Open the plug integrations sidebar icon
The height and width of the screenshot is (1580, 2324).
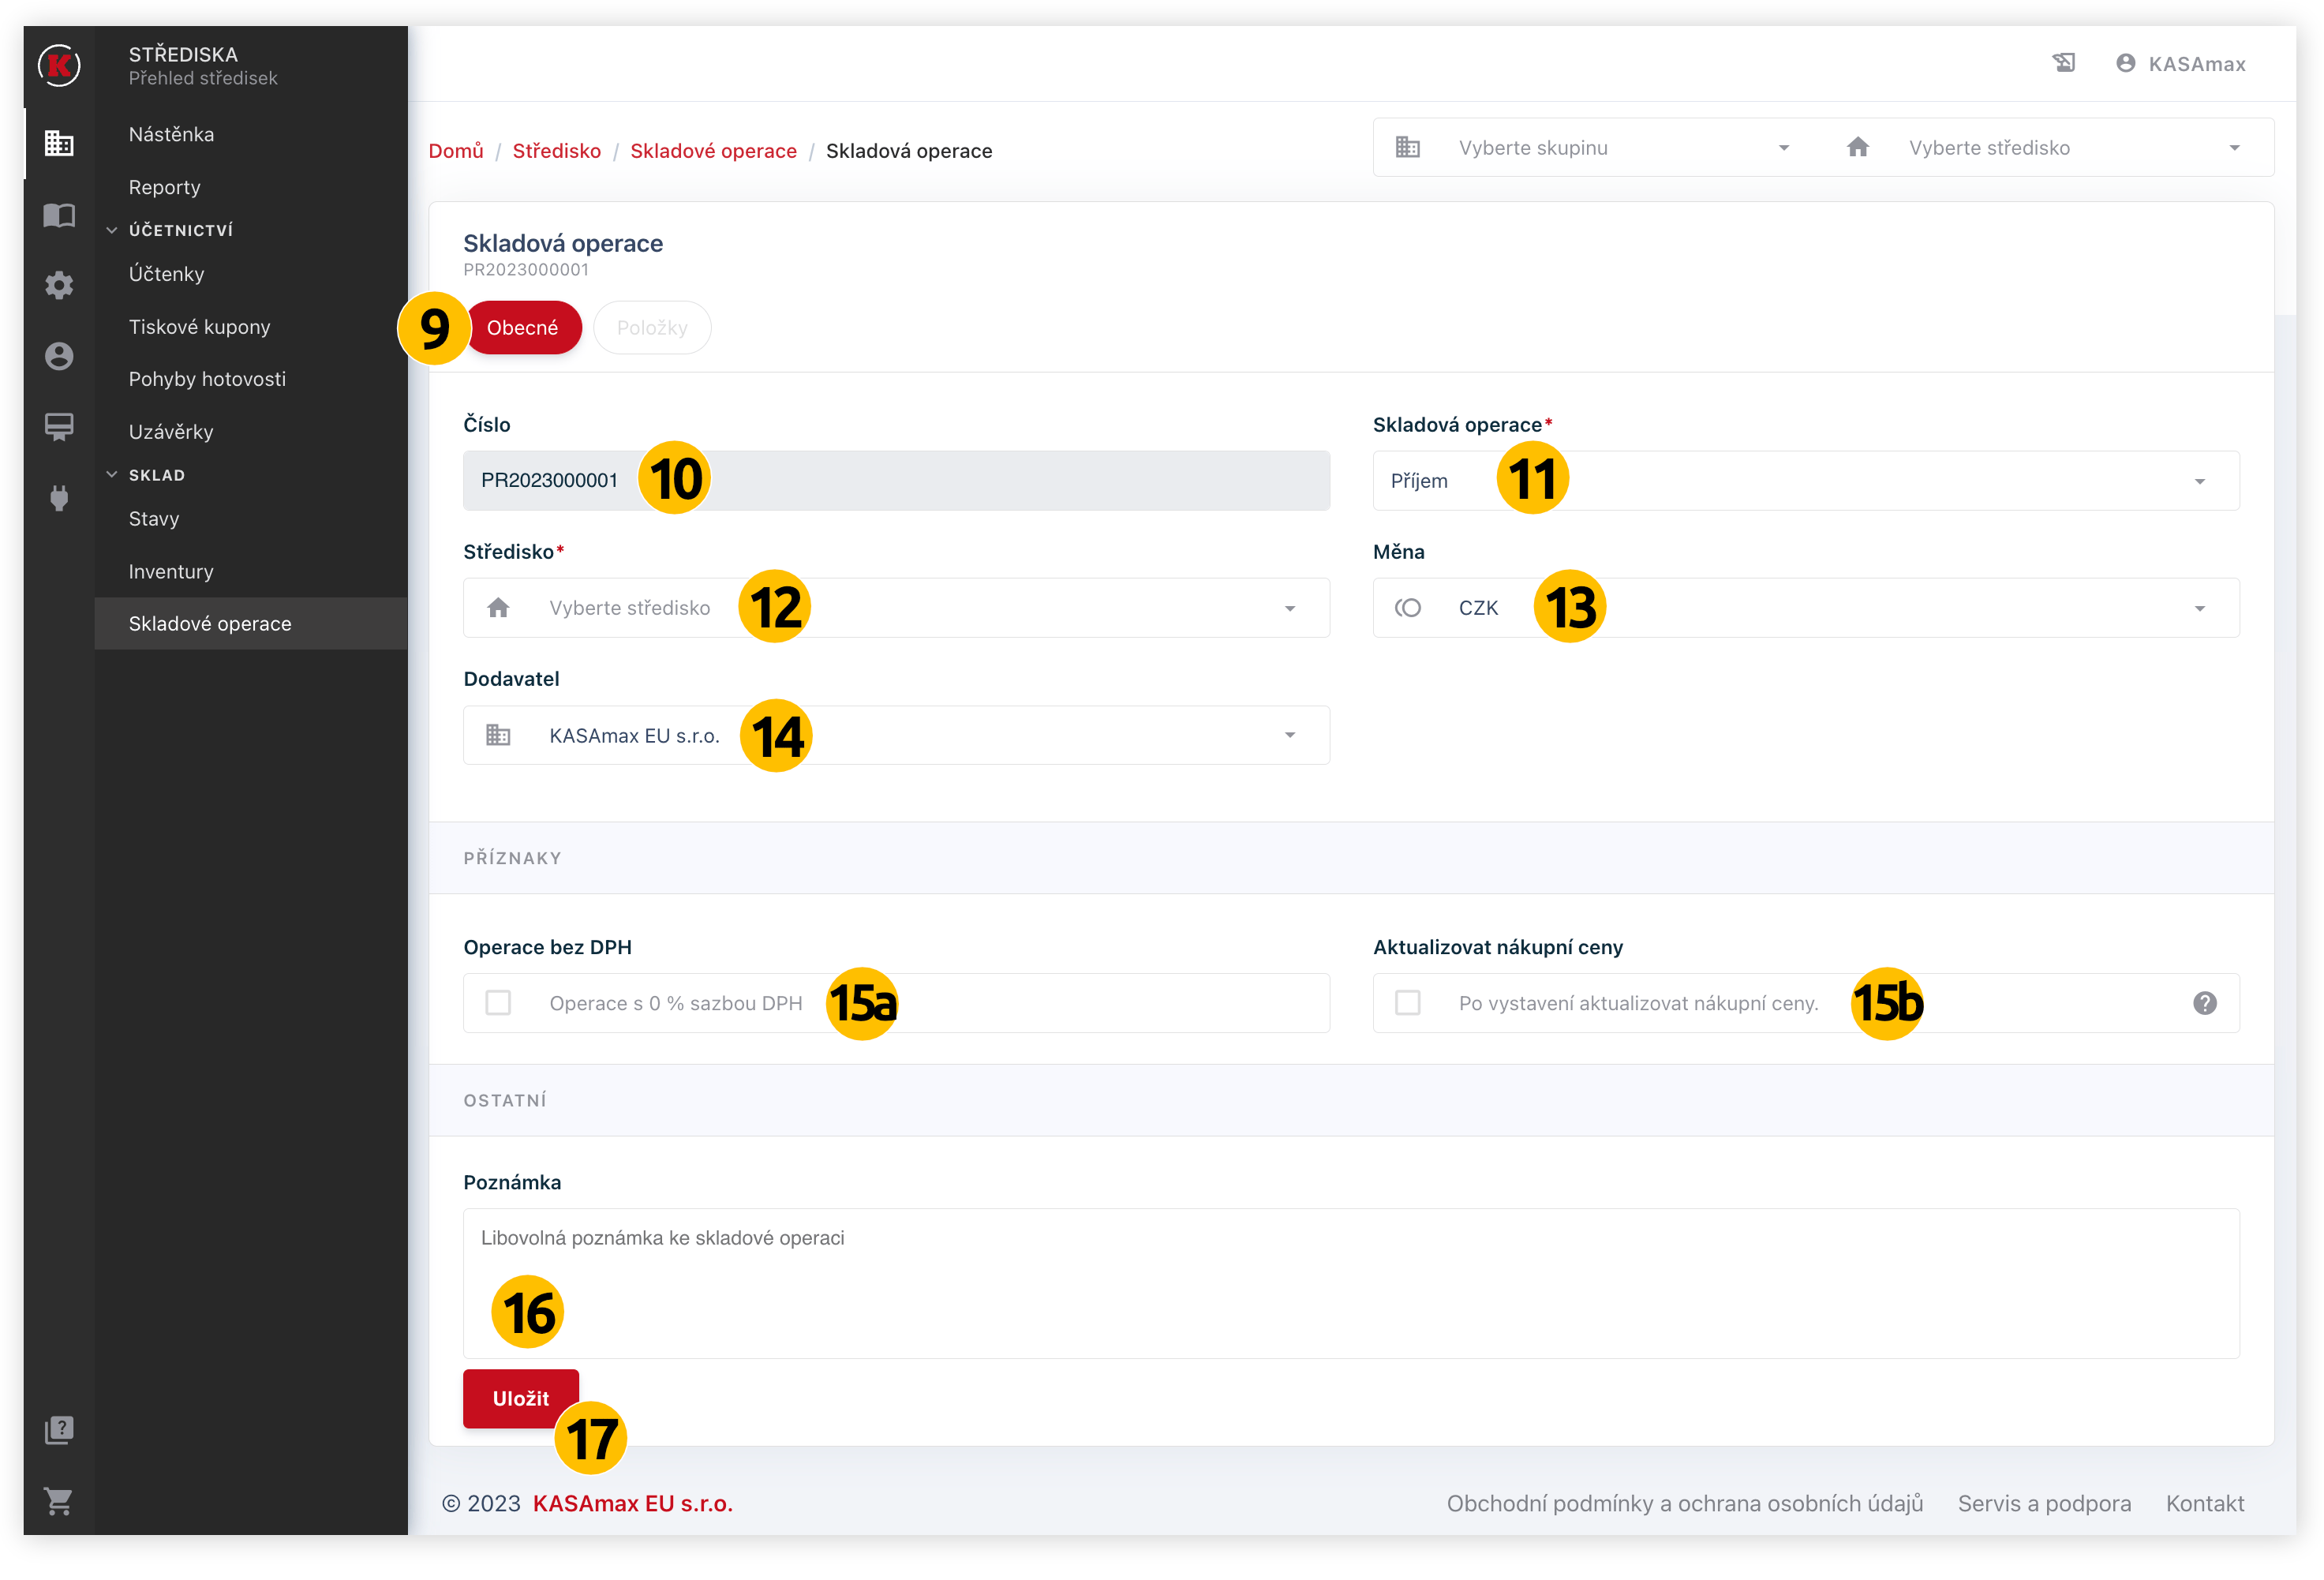point(59,497)
